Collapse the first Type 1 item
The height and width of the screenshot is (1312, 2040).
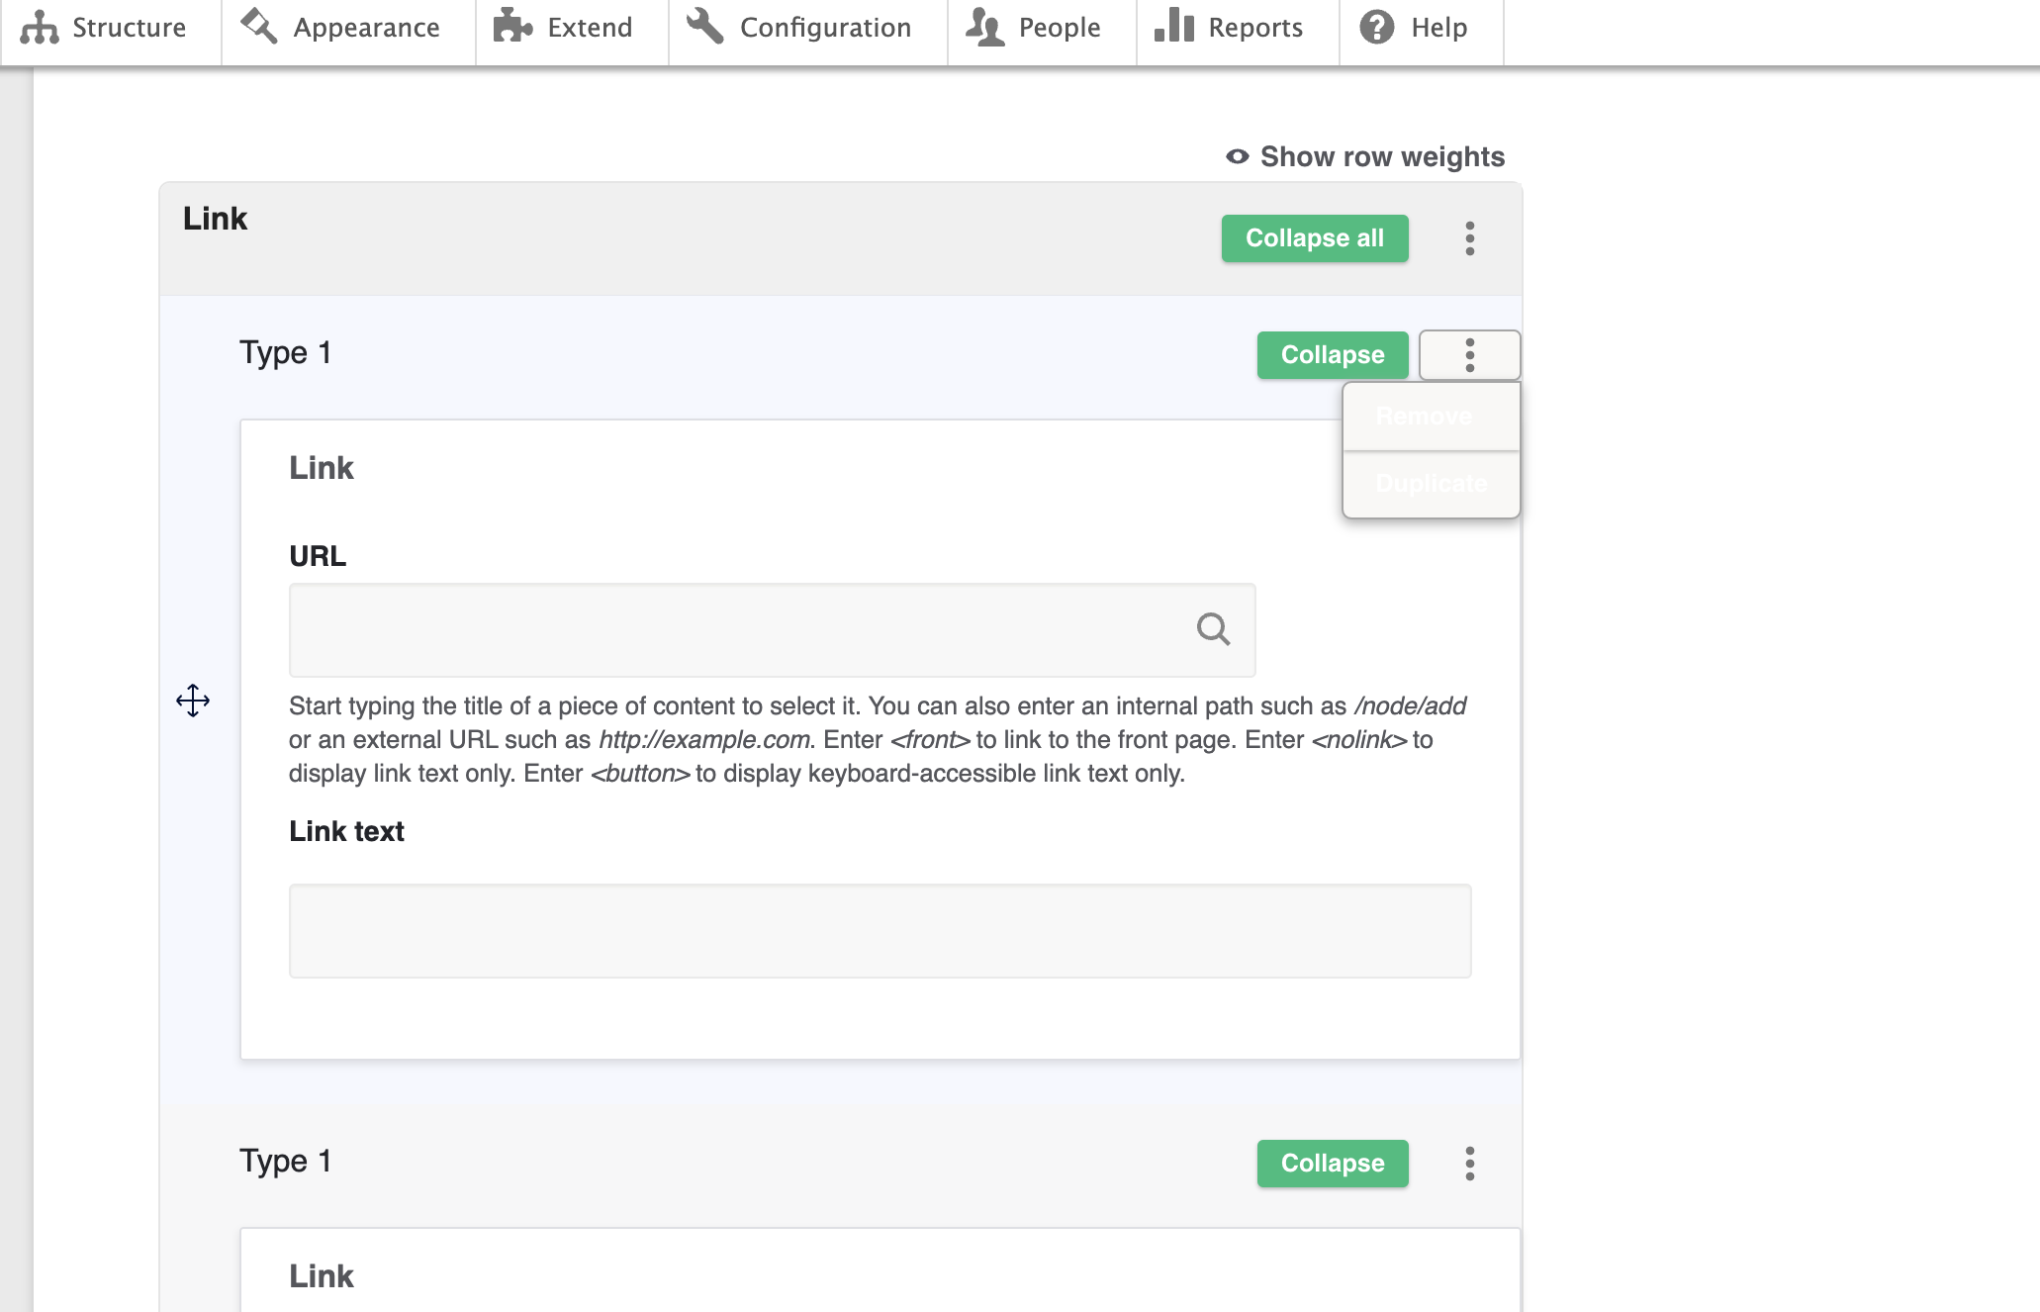tap(1332, 354)
